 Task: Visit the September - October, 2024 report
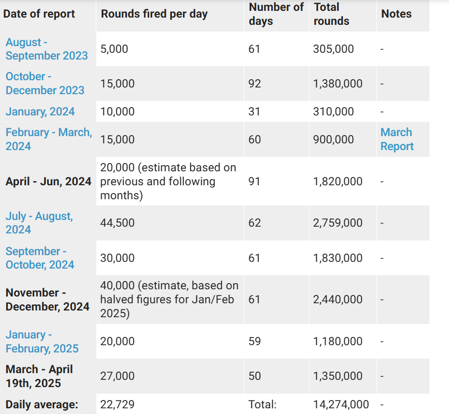(x=40, y=258)
